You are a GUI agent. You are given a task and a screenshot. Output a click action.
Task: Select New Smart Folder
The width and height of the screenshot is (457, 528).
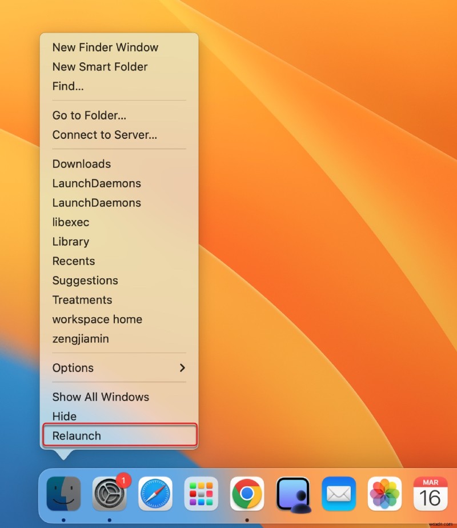pyautogui.click(x=119, y=67)
